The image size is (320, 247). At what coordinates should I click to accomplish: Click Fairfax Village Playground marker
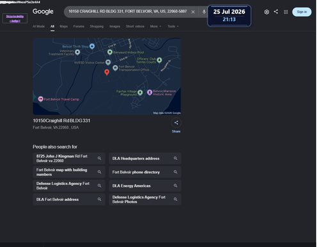140,92
